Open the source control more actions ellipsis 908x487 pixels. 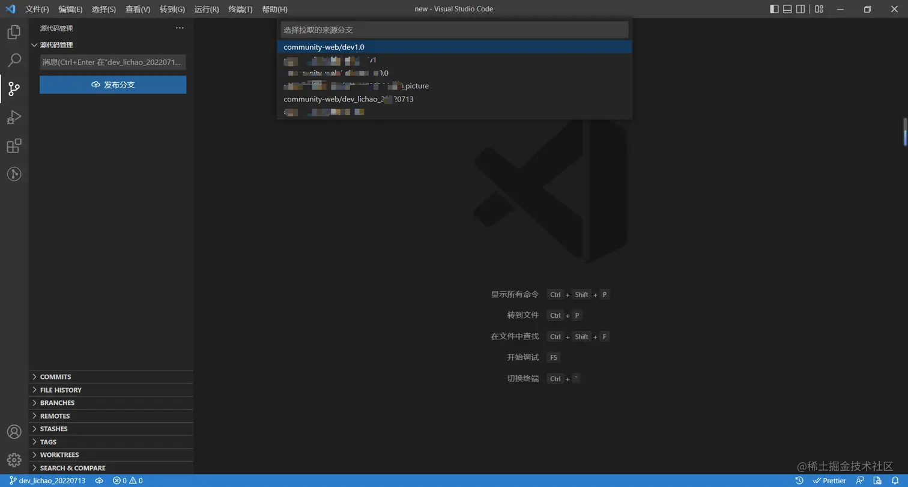(x=180, y=28)
